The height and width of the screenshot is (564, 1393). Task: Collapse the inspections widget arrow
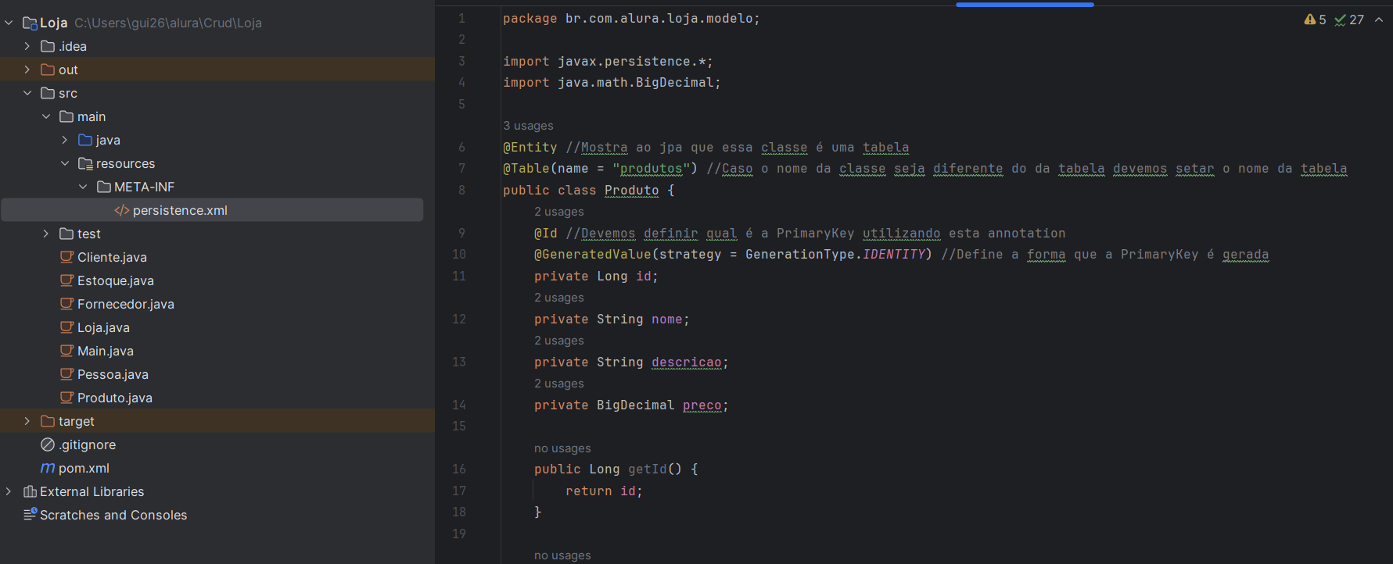[1379, 20]
